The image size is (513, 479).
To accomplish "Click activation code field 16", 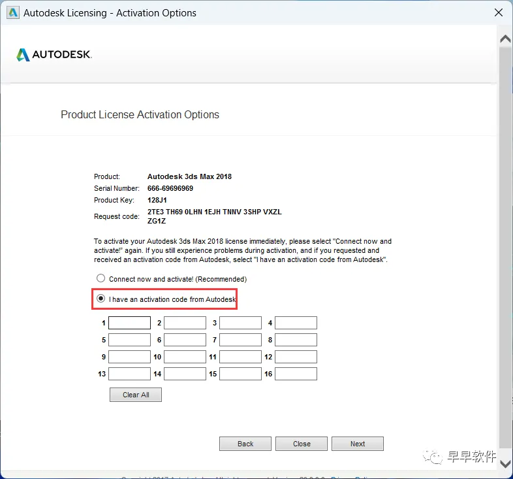I will [296, 374].
